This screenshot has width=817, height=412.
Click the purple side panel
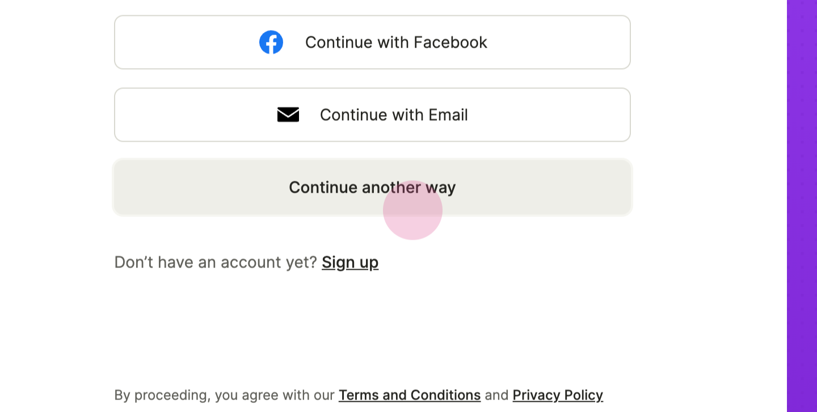point(802,206)
